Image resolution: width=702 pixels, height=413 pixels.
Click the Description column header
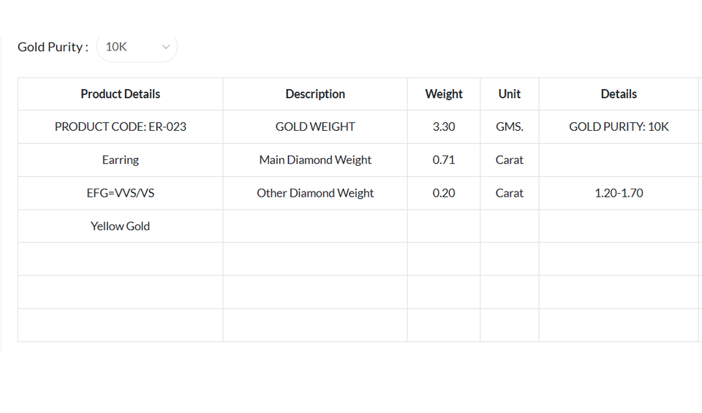315,94
